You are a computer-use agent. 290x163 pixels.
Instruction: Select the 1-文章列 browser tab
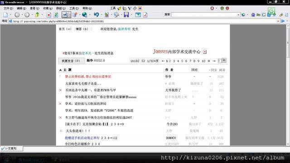[x=11, y=149]
